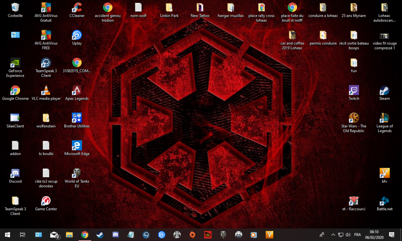This screenshot has height=241, width=402.
Task: Launch AVG AntiVirus Gratuit desktop shortcut
Action: click(46, 12)
